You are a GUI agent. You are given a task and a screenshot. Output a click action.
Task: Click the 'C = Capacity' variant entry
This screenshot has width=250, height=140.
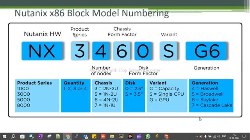(x=164, y=88)
